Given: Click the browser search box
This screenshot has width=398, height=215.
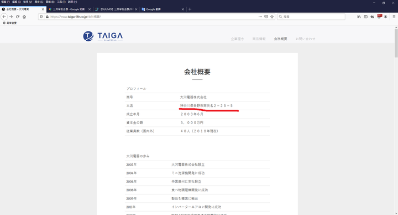Looking at the screenshot, I should 311,17.
